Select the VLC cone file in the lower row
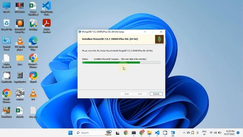This screenshot has width=243, height=137. point(33,95)
